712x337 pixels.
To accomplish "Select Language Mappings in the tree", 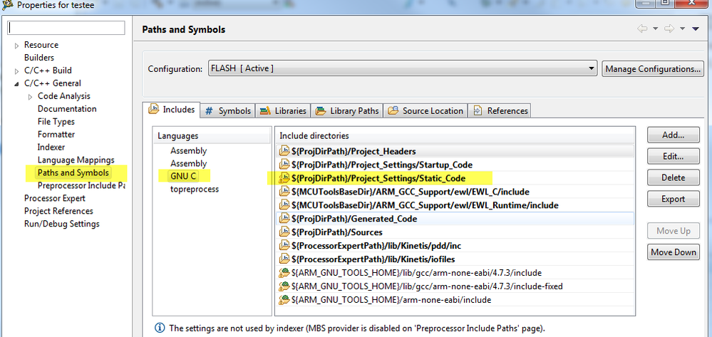I will pos(76,160).
